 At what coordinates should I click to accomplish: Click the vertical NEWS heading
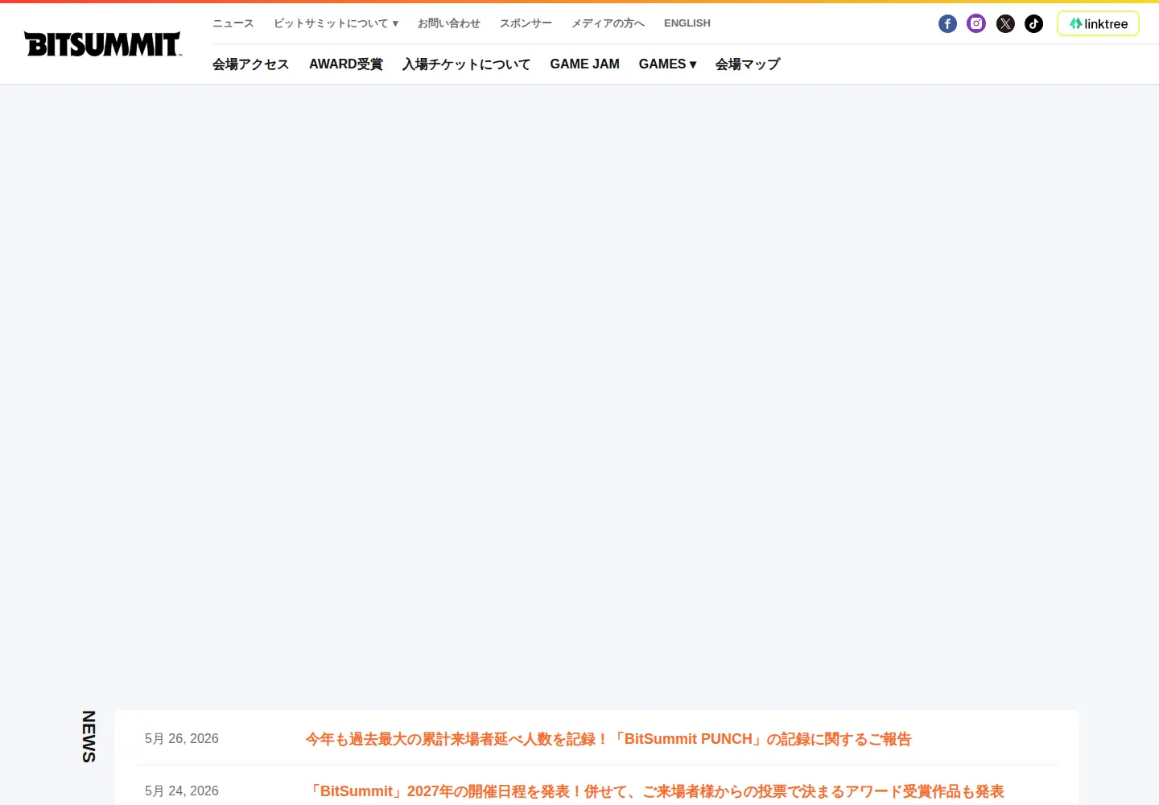tap(89, 736)
